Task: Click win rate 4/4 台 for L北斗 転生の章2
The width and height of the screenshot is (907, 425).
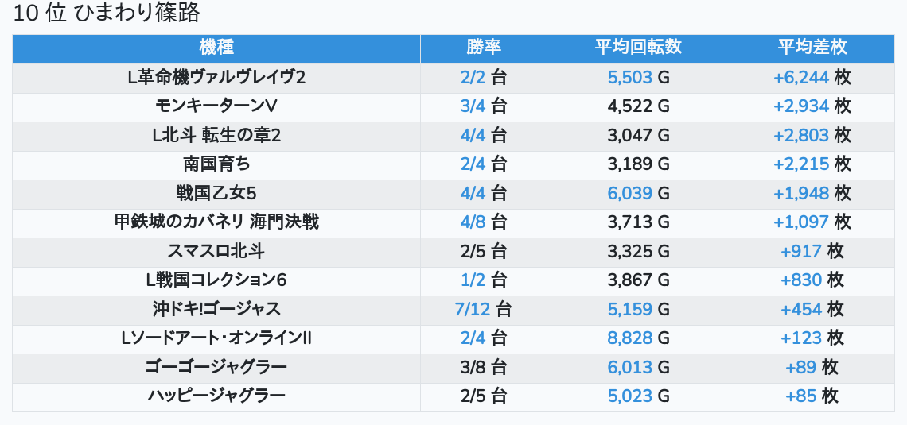Action: point(484,135)
